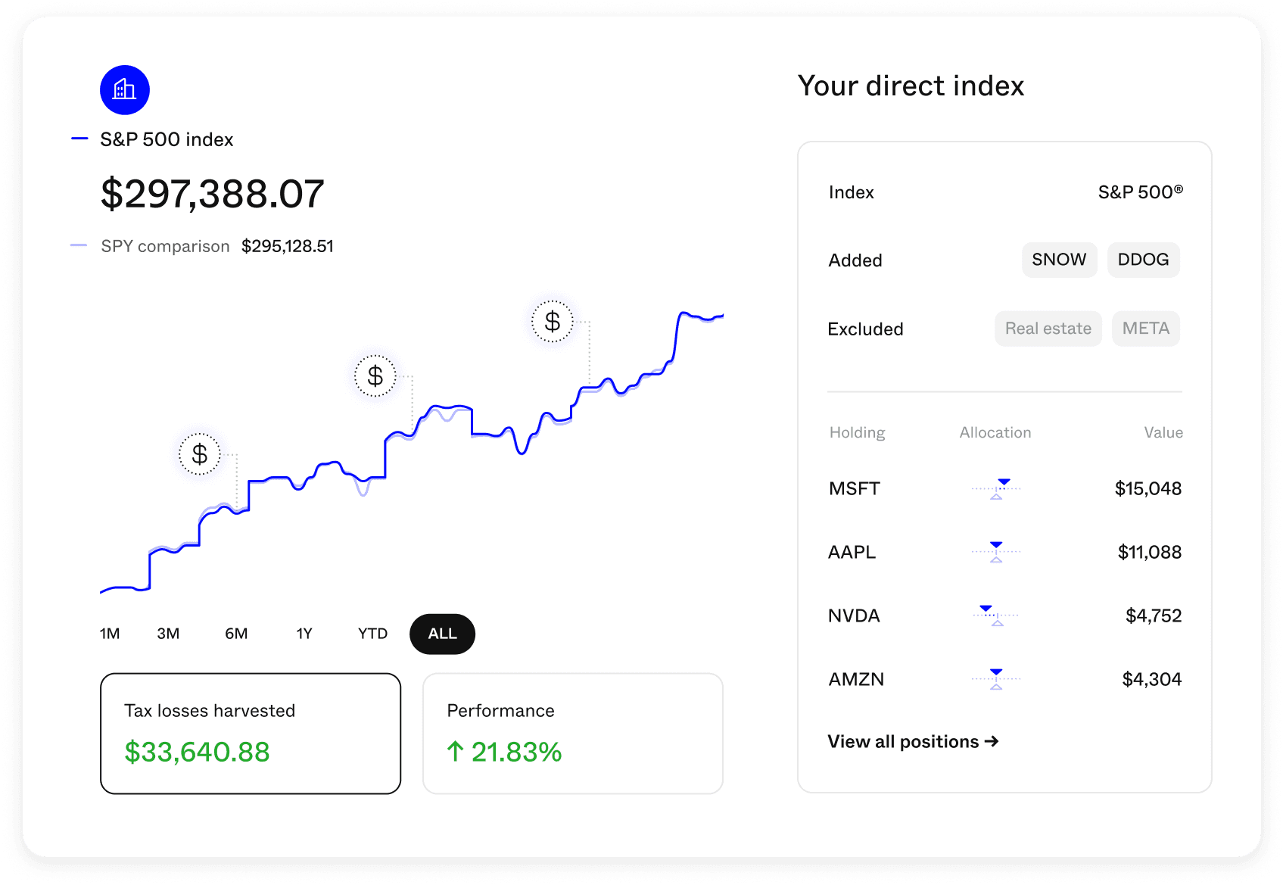
Task: Select the YTD time range
Action: point(372,634)
